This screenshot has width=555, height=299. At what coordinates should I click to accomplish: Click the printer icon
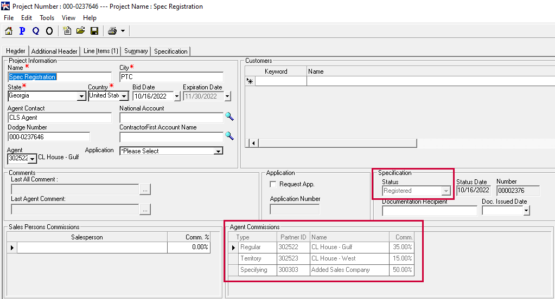click(112, 31)
